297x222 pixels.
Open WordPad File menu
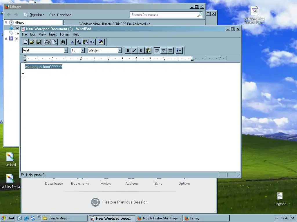(24, 34)
